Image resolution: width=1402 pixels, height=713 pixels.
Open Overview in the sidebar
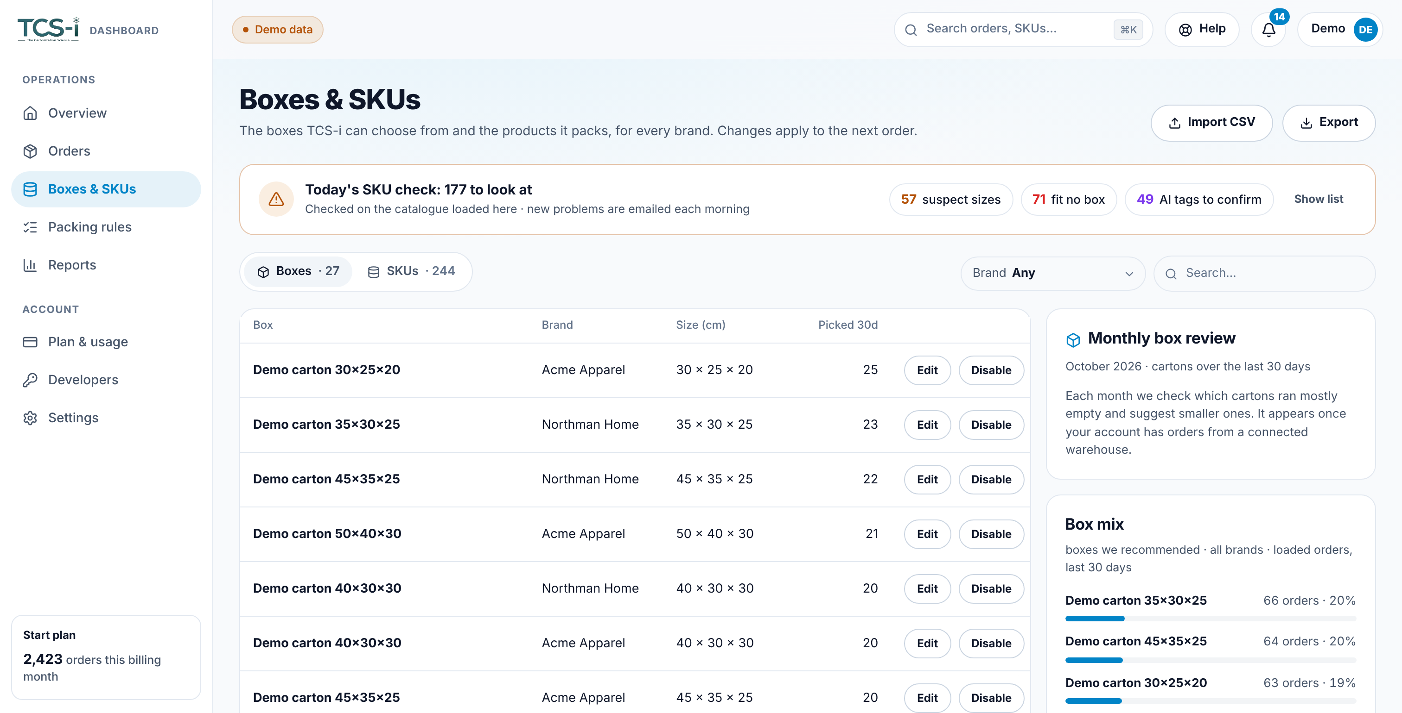[106, 113]
